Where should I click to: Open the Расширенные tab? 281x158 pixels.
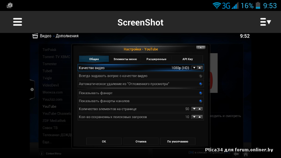pos(156,59)
